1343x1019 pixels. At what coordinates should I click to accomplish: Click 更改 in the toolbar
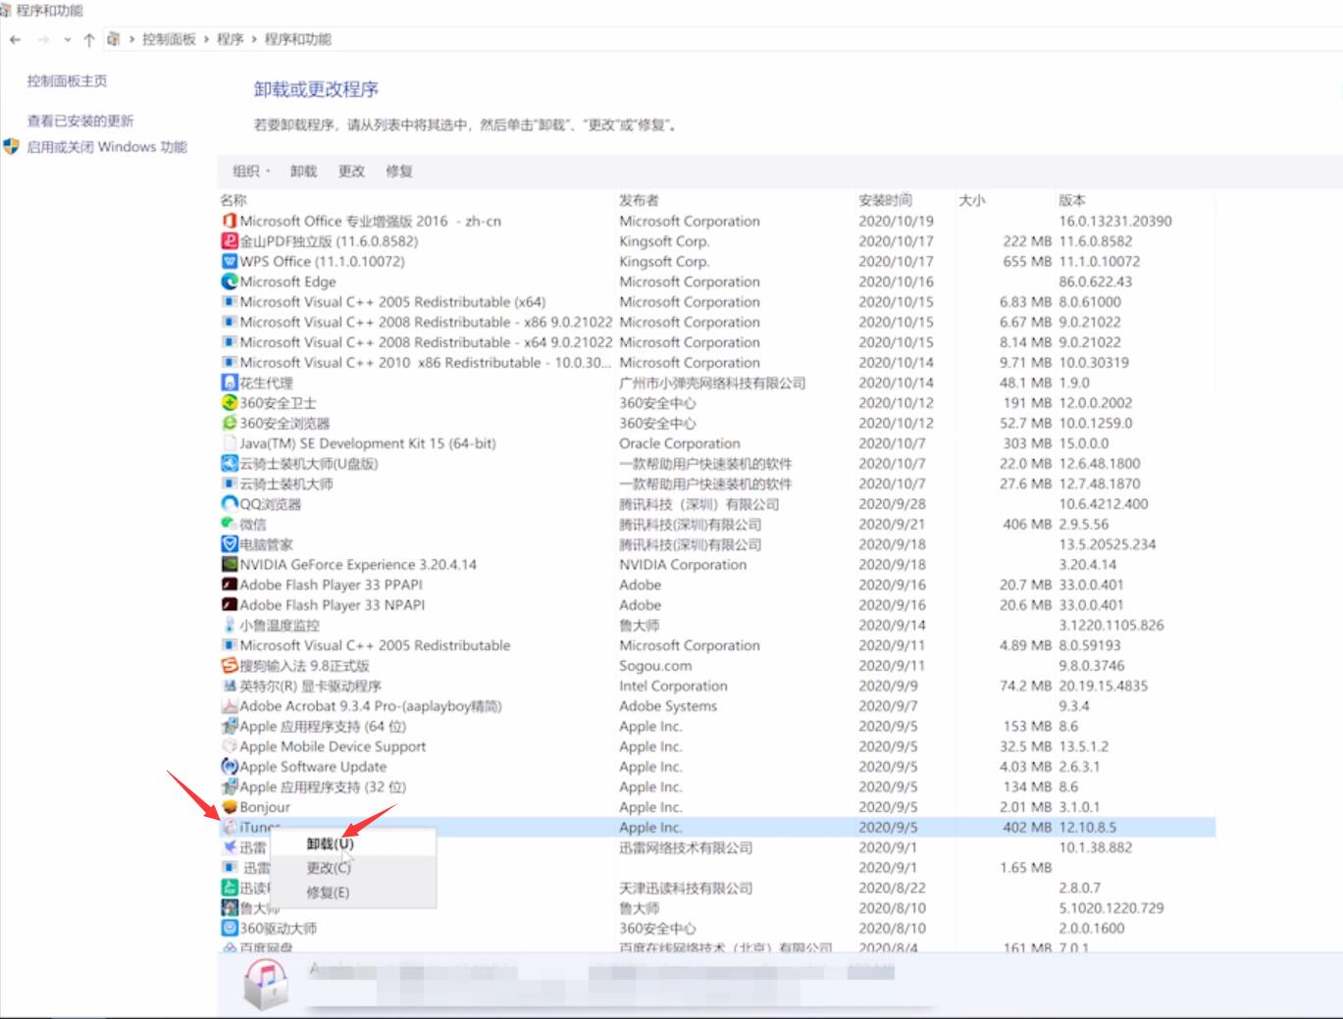(351, 171)
